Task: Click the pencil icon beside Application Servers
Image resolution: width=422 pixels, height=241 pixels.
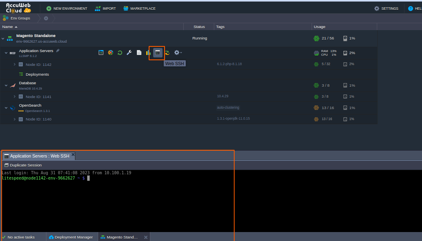Action: (58, 51)
